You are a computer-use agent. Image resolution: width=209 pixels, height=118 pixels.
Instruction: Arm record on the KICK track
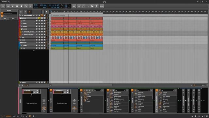coord(37,21)
